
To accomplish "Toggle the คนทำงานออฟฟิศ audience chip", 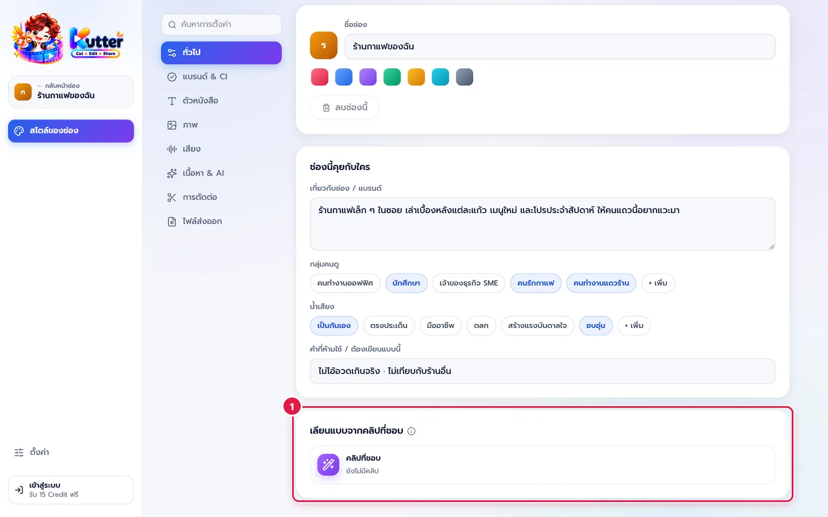I will point(345,283).
